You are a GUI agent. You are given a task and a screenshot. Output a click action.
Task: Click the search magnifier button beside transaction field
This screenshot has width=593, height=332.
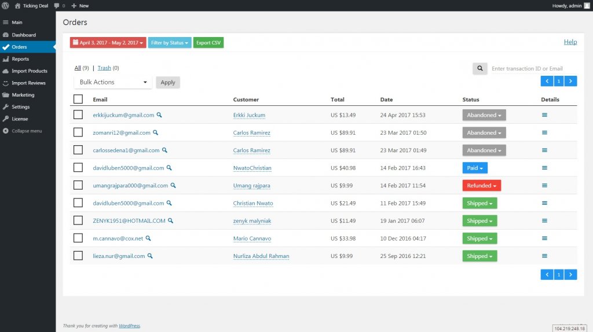click(x=479, y=68)
